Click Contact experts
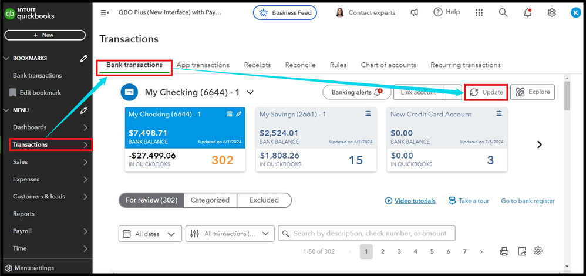Screen dimensions: 586x276 tap(365, 13)
